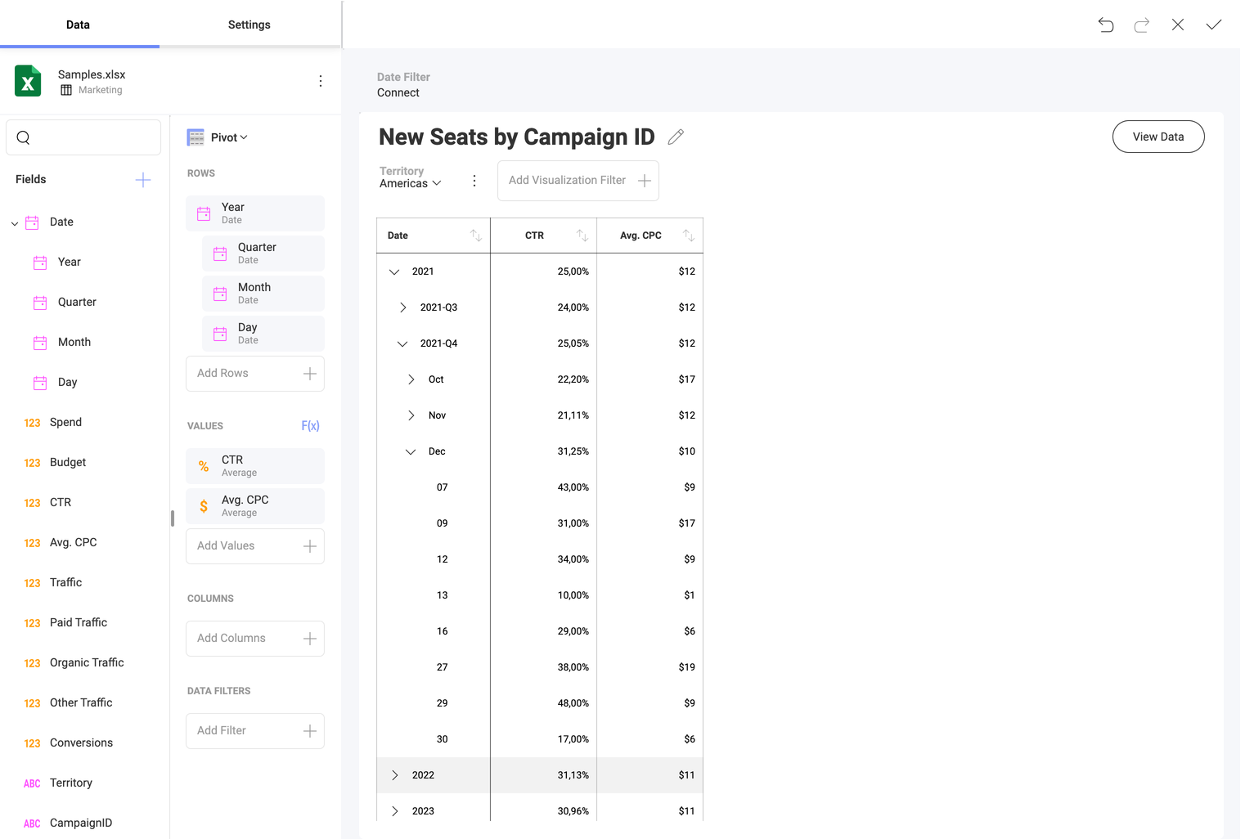Click the Add Rows placeholder

(255, 374)
